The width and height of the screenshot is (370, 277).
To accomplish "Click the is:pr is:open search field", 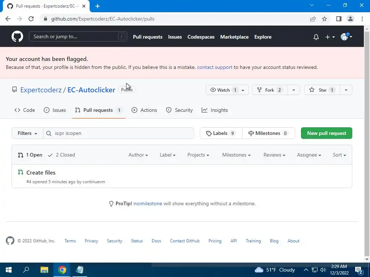I will coord(119,133).
